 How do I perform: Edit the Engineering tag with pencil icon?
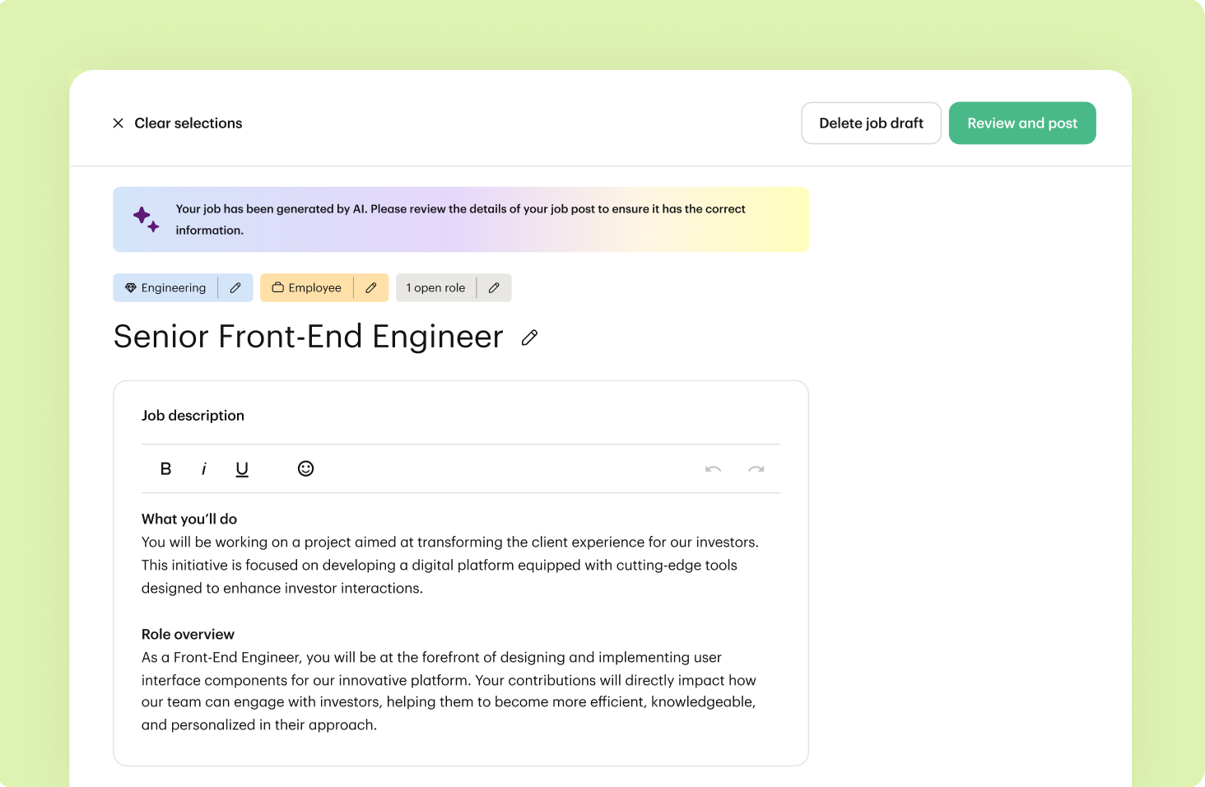[235, 288]
